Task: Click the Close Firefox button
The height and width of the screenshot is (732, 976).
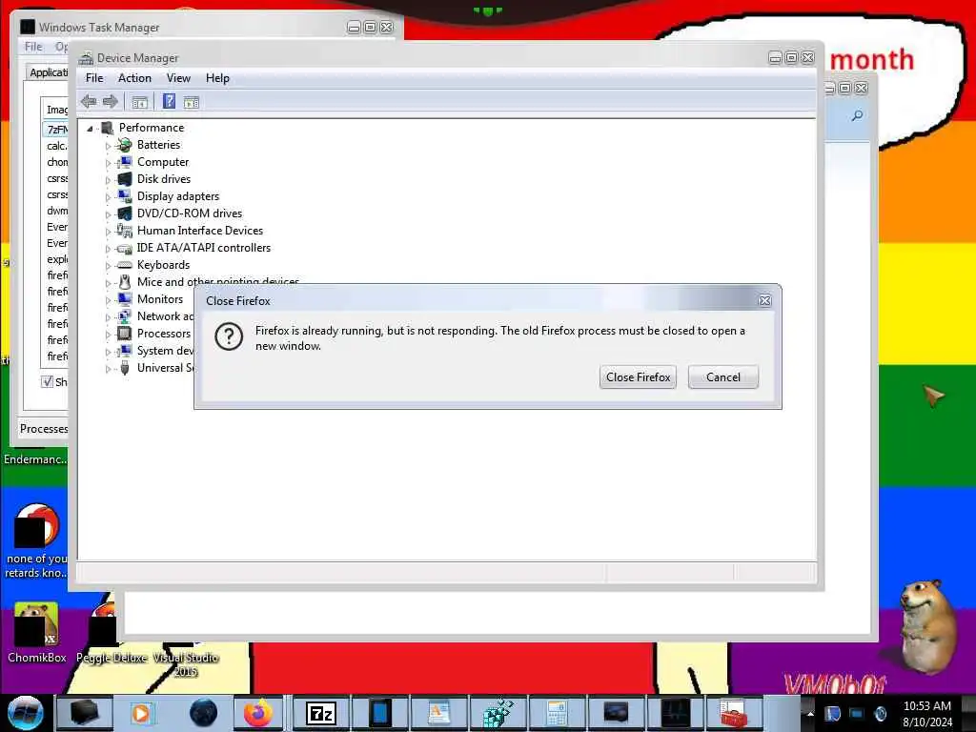Action: pyautogui.click(x=638, y=377)
